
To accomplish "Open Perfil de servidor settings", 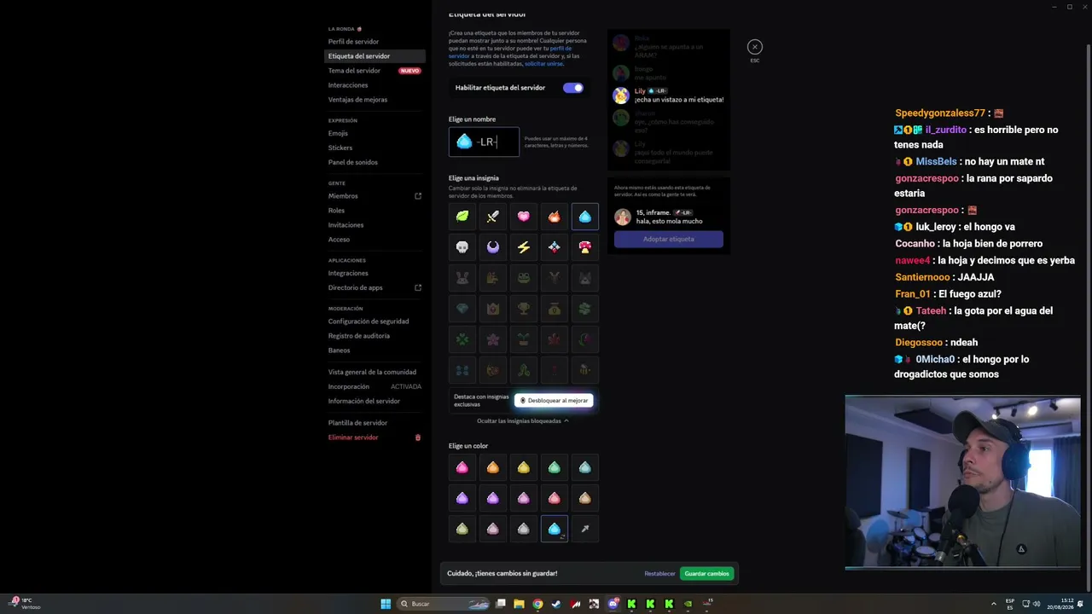I will click(x=375, y=42).
